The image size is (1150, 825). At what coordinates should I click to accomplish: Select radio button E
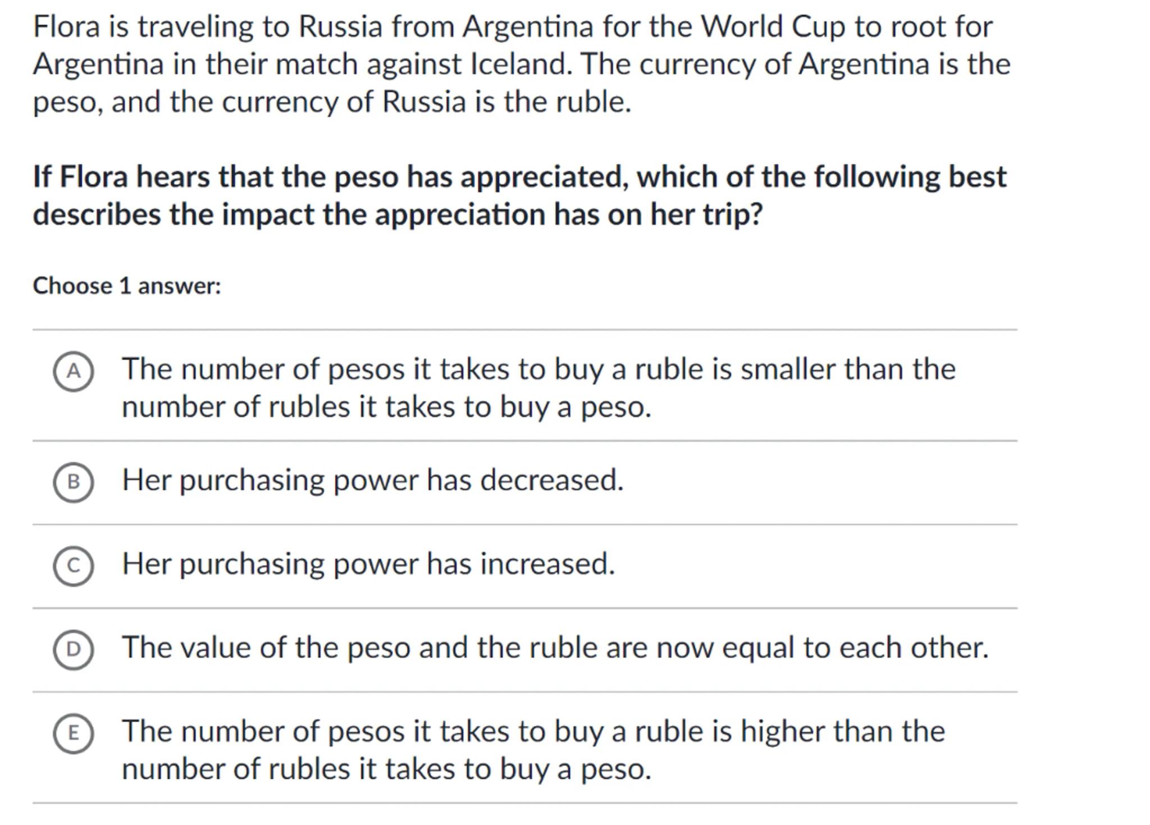[74, 733]
